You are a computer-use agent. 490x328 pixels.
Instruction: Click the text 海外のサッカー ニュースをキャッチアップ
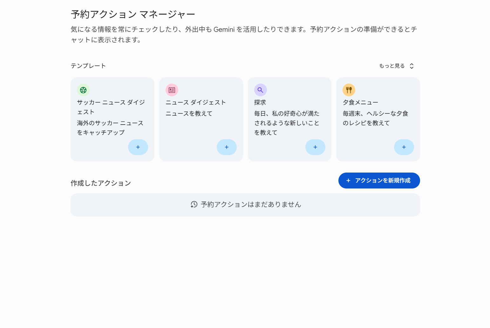110,128
